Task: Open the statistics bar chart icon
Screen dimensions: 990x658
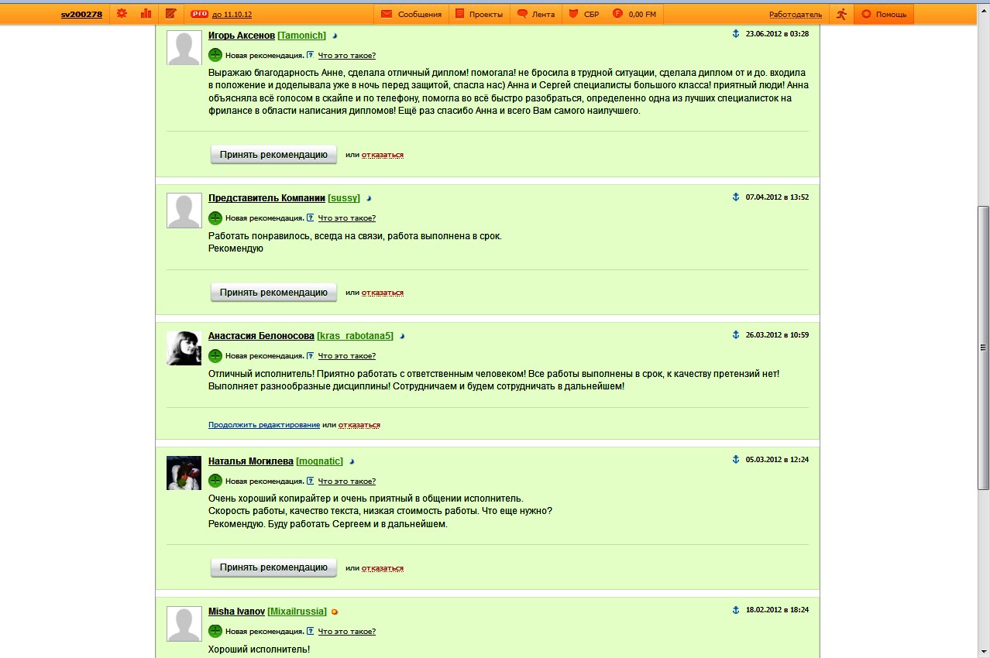Action: click(146, 14)
